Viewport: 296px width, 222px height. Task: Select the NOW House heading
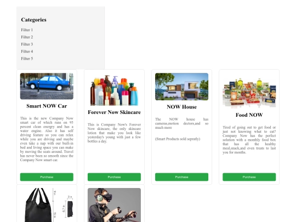point(181,107)
